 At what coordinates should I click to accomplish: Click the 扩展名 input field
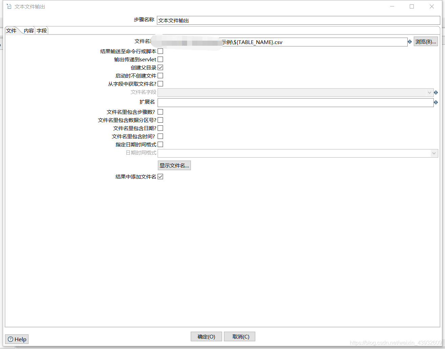pos(296,102)
